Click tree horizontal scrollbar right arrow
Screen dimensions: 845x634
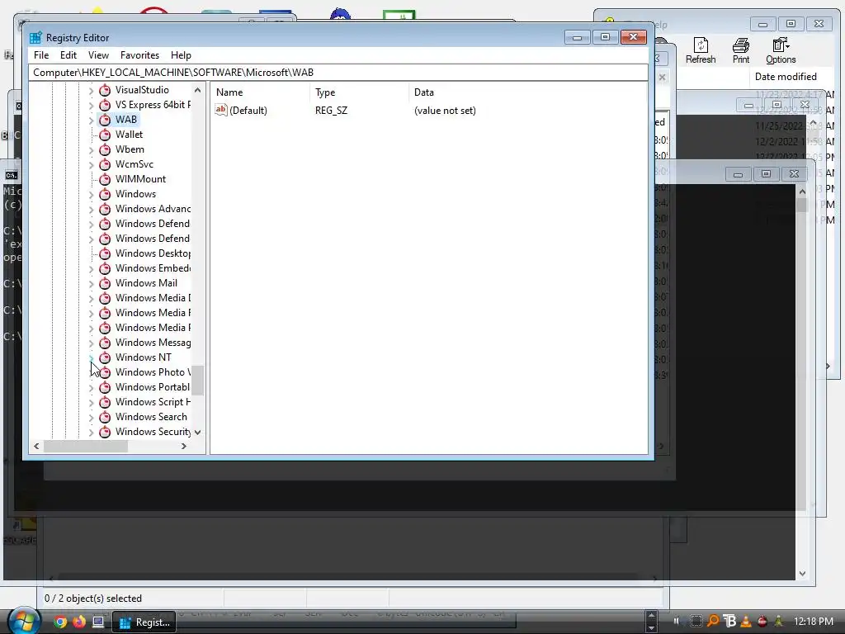(x=184, y=447)
